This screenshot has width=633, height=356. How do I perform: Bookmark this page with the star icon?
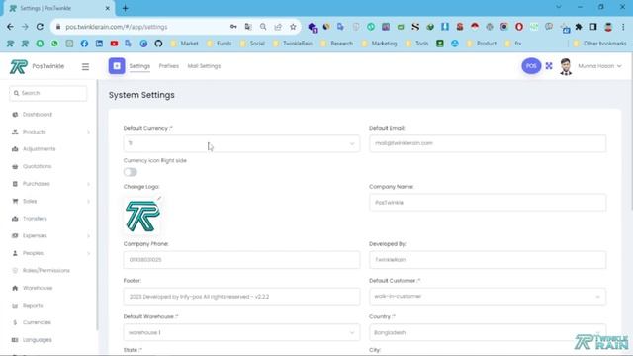coord(293,27)
